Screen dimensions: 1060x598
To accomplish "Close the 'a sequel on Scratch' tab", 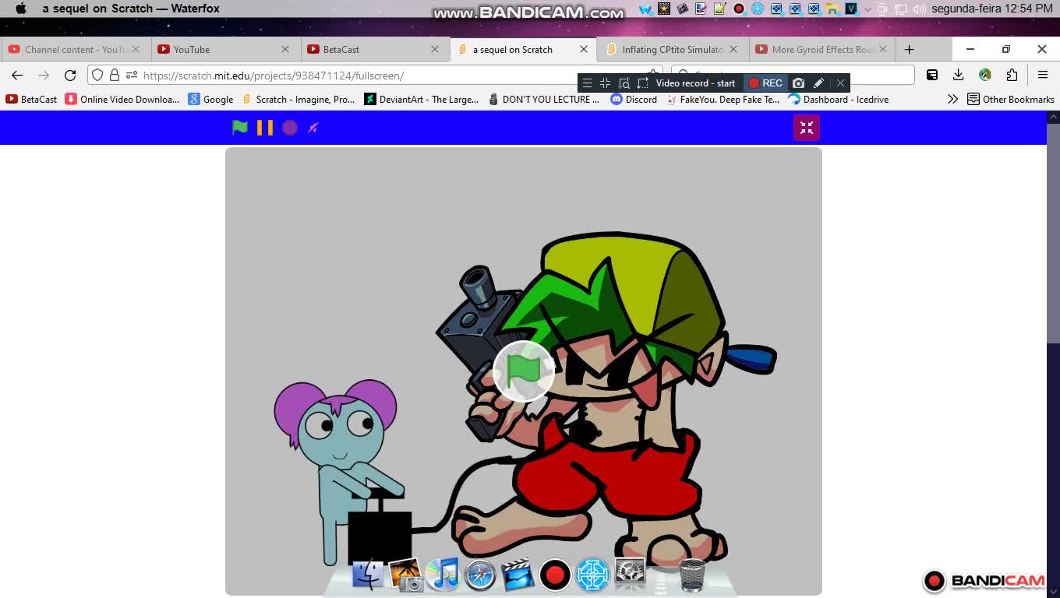I will 584,49.
